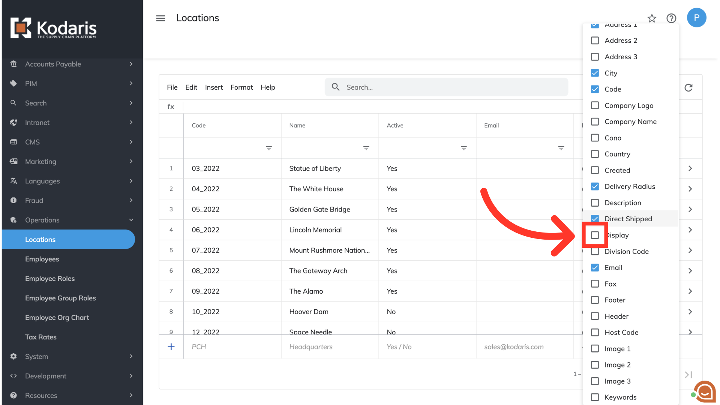The image size is (720, 405).
Task: Expand the Marketing sidebar section
Action: pyautogui.click(x=71, y=162)
